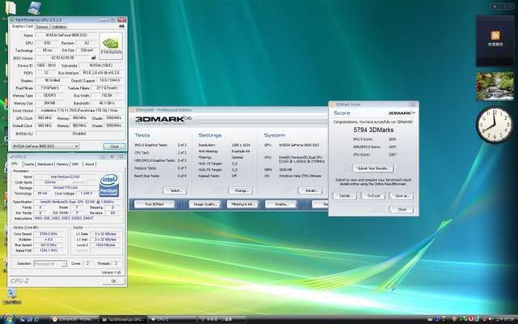This screenshot has height=324, width=518.
Task: Click Details under 3DMark System
Action: [x=310, y=191]
